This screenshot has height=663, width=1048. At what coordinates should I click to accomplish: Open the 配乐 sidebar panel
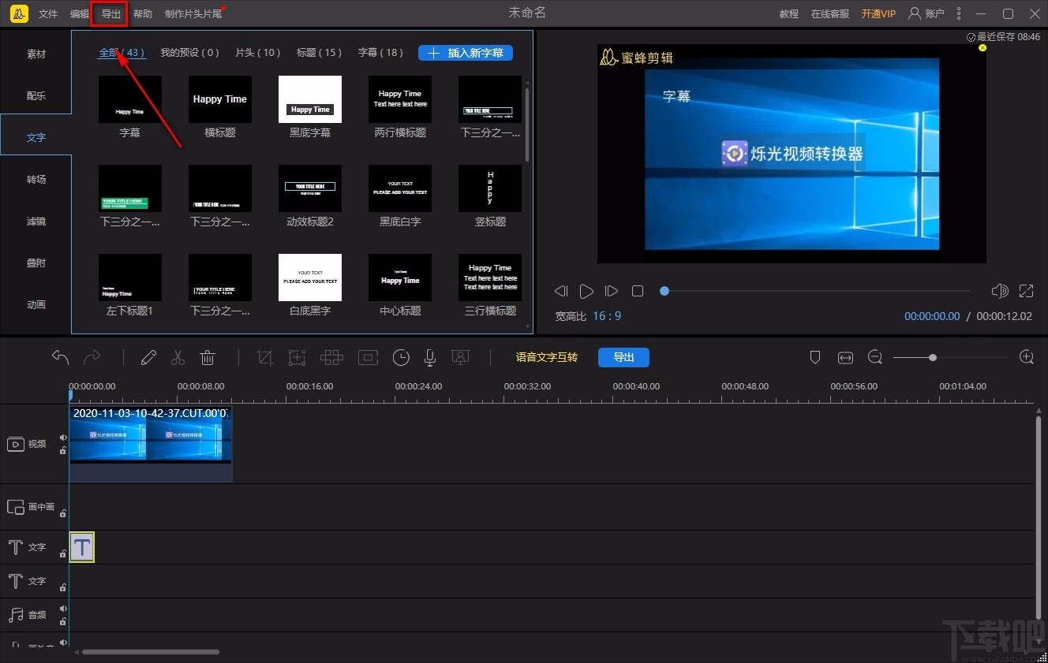click(36, 96)
